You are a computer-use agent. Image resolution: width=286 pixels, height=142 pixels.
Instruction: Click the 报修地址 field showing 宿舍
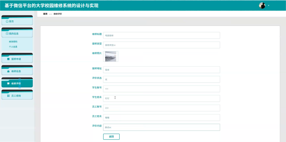[x=161, y=70]
